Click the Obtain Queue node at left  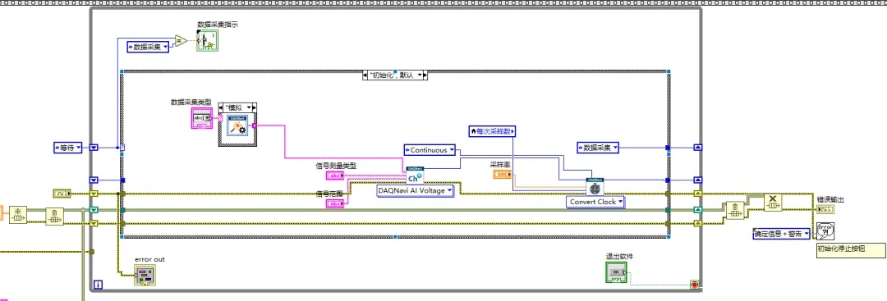18,215
